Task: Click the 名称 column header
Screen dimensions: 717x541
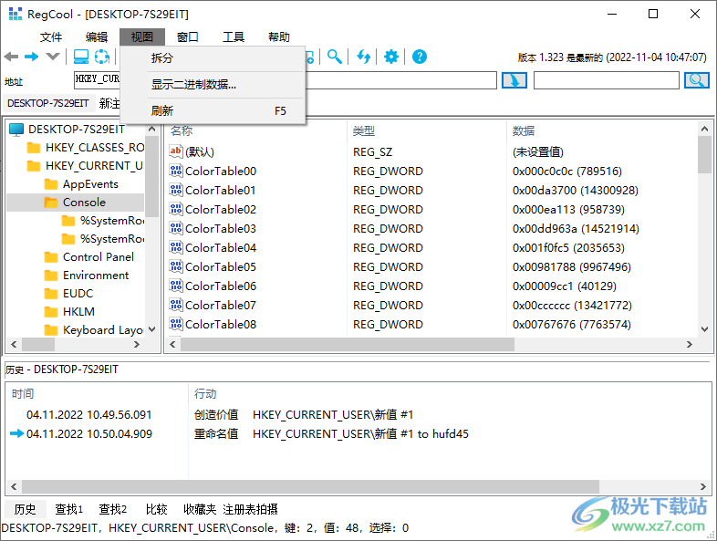Action: coord(182,131)
